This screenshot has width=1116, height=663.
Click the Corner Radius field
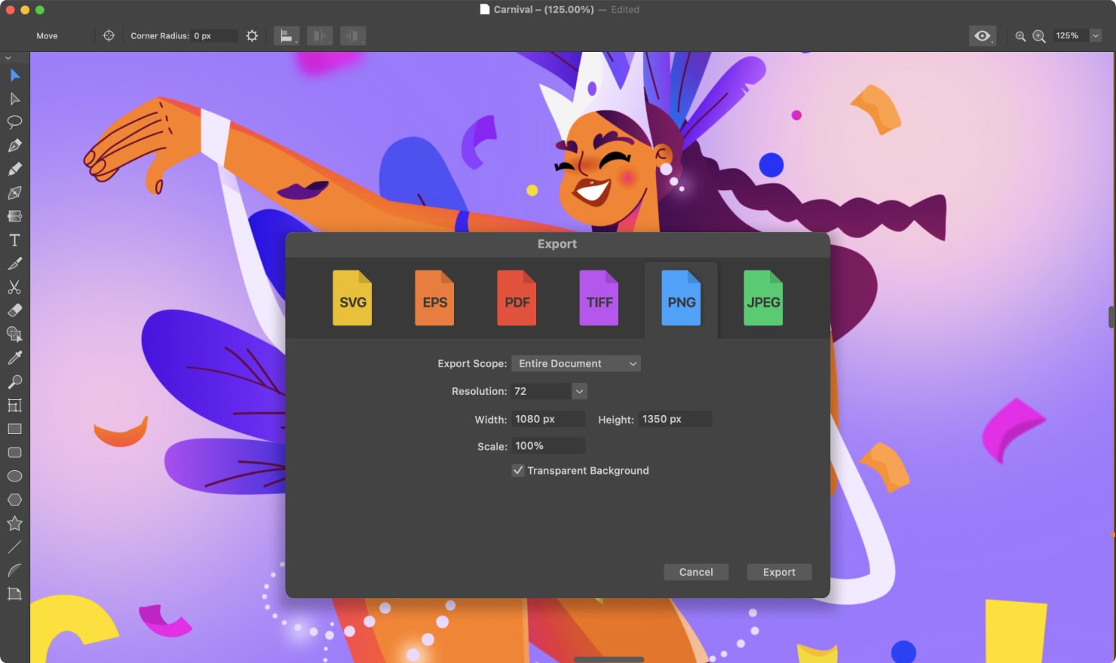pyautogui.click(x=214, y=35)
